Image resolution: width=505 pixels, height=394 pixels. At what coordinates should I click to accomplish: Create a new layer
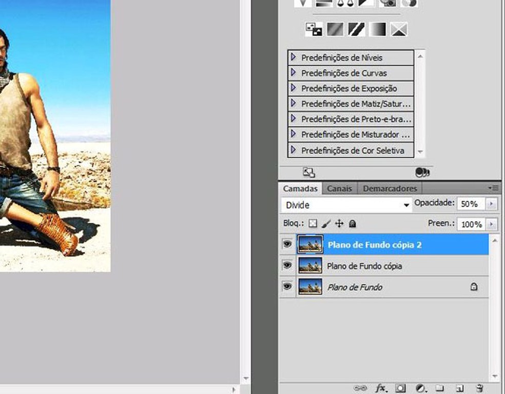tap(460, 388)
